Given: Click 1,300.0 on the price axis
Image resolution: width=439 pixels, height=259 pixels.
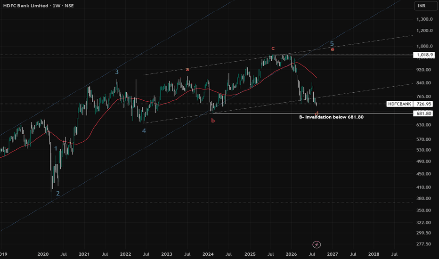Looking at the screenshot, I should click(x=424, y=19).
